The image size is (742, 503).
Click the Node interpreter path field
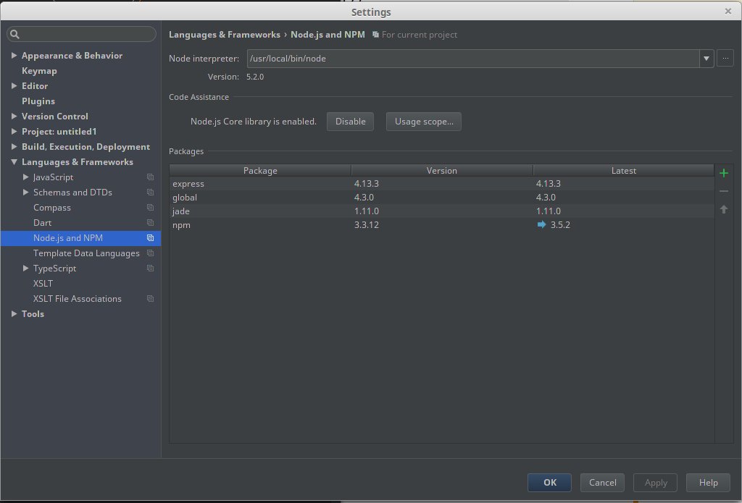coord(473,59)
